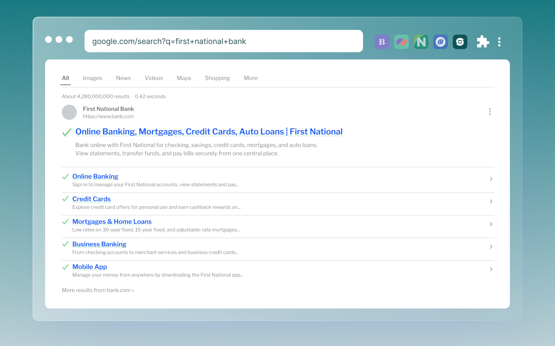Click the 'Manage your money from anywhere' snippet
Viewport: 555px width, 346px height.
point(158,275)
